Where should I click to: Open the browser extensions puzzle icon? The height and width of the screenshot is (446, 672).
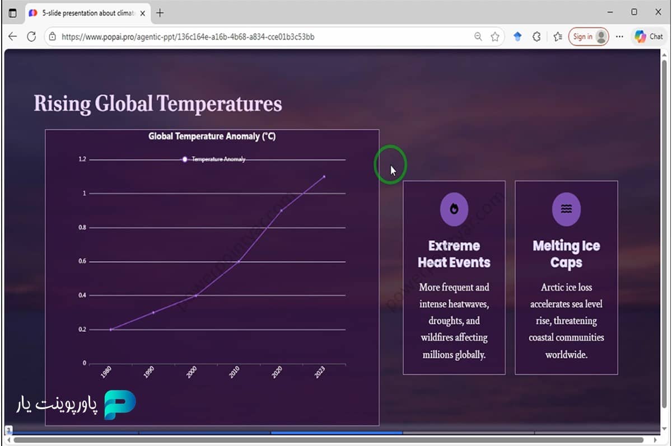coord(536,36)
